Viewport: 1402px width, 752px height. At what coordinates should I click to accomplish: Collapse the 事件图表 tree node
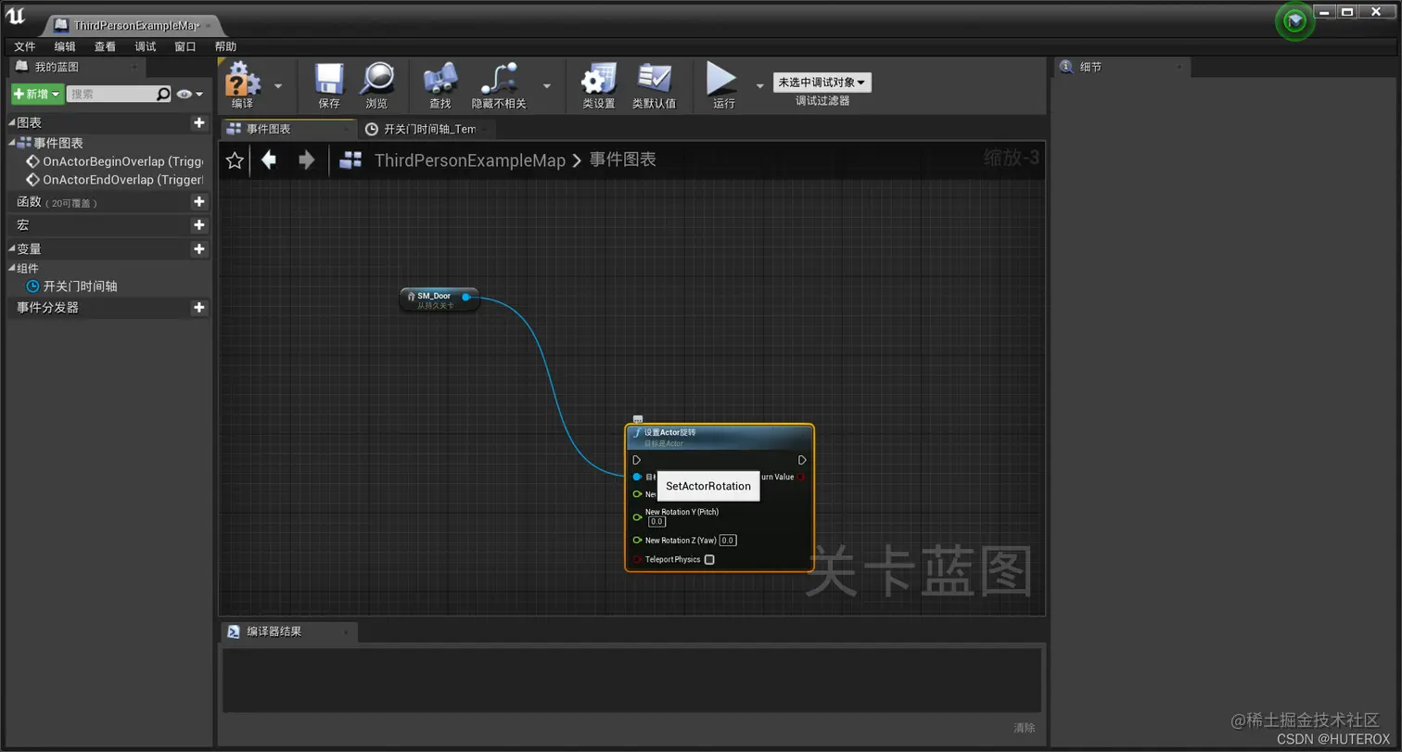pyautogui.click(x=12, y=143)
